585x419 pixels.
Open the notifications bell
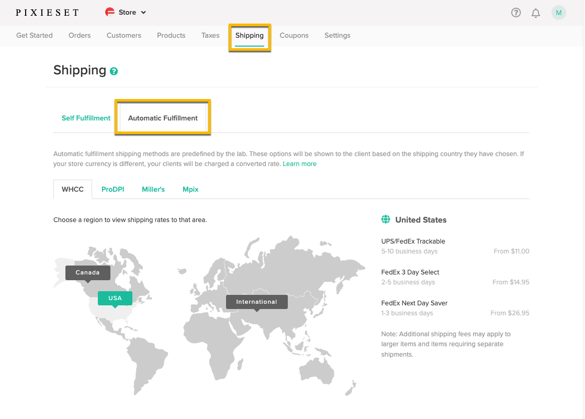coord(536,13)
